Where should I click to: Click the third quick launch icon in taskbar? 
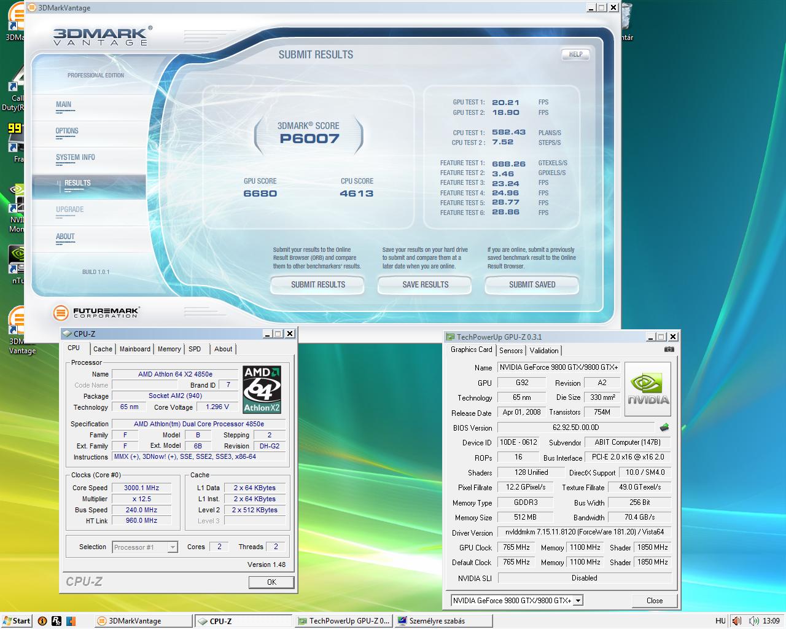71,621
